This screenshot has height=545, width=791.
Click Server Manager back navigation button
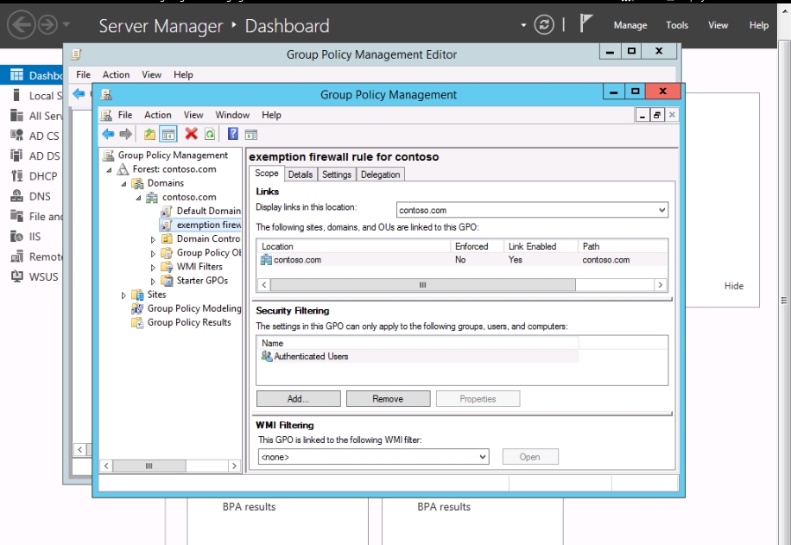click(22, 25)
